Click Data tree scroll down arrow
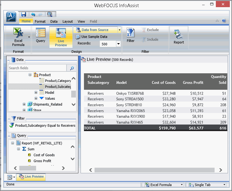 tap(73, 105)
